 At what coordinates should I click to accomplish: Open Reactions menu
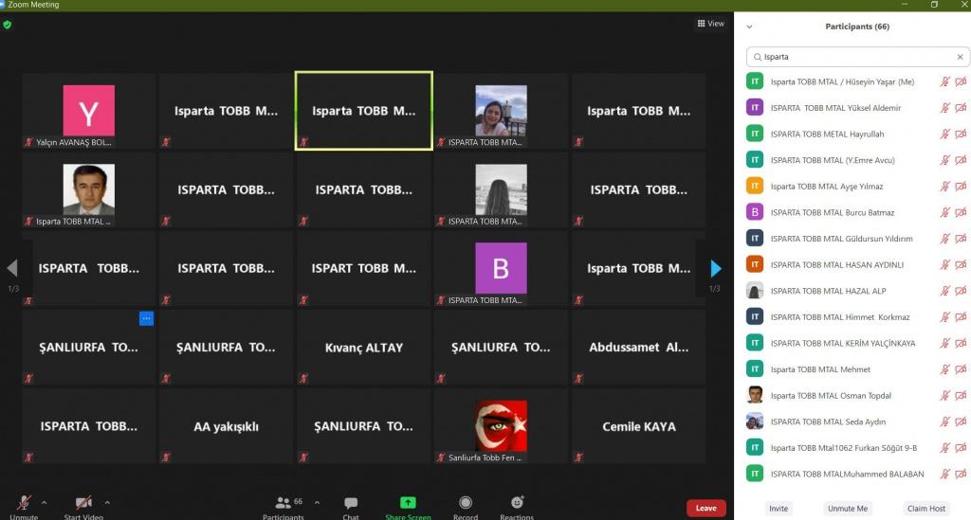click(x=517, y=502)
